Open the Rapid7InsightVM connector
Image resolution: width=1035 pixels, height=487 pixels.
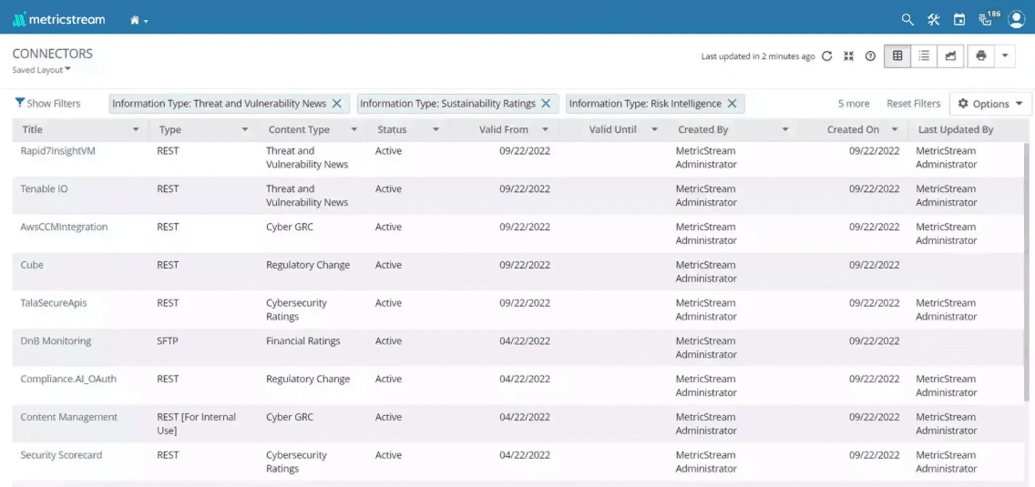click(57, 150)
